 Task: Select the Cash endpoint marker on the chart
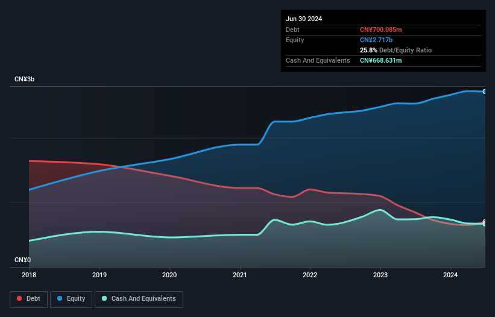[x=485, y=224]
